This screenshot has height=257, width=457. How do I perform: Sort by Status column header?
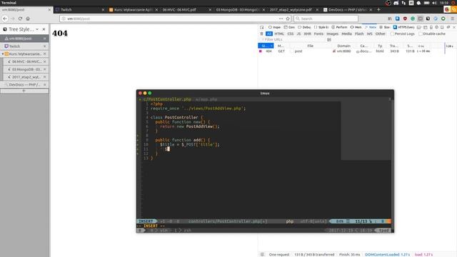(266, 46)
